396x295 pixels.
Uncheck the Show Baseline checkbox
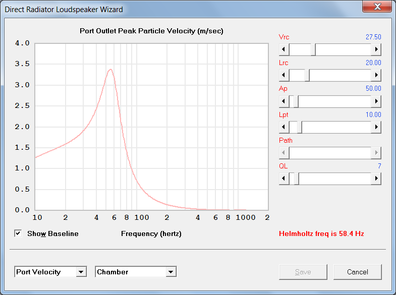(x=18, y=233)
